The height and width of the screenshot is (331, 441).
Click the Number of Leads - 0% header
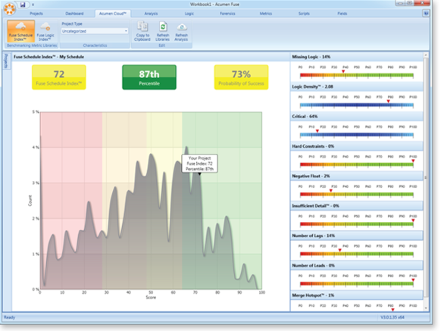tap(357, 265)
